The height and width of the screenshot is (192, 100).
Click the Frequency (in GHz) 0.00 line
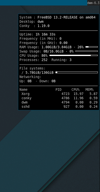click(43, 43)
